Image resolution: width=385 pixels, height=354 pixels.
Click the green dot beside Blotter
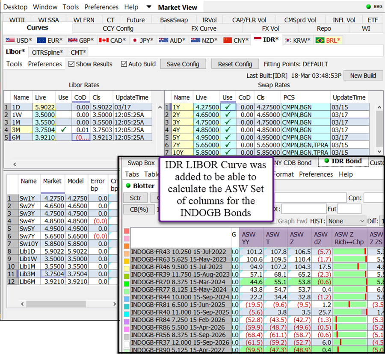[x=128, y=186]
